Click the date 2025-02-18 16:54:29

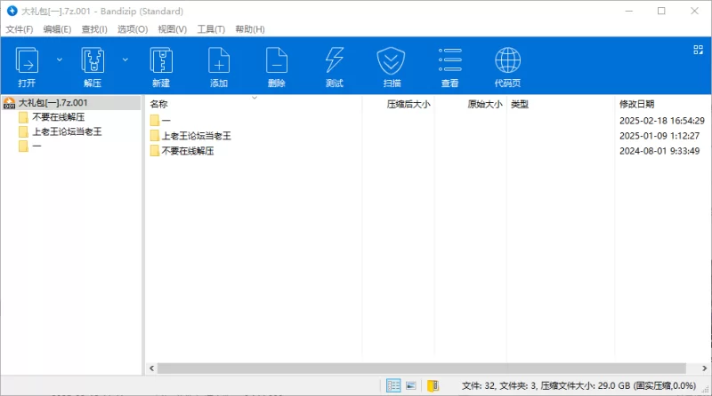tap(661, 121)
